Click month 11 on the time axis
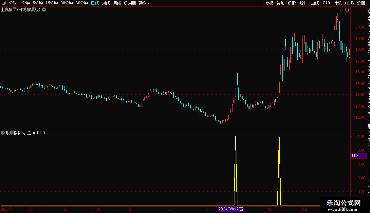The width and height of the screenshot is (370, 213). pyautogui.click(x=269, y=209)
